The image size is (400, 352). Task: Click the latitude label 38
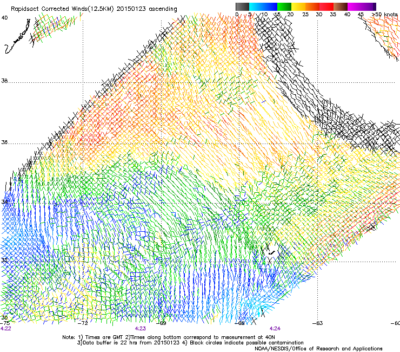click(4, 81)
